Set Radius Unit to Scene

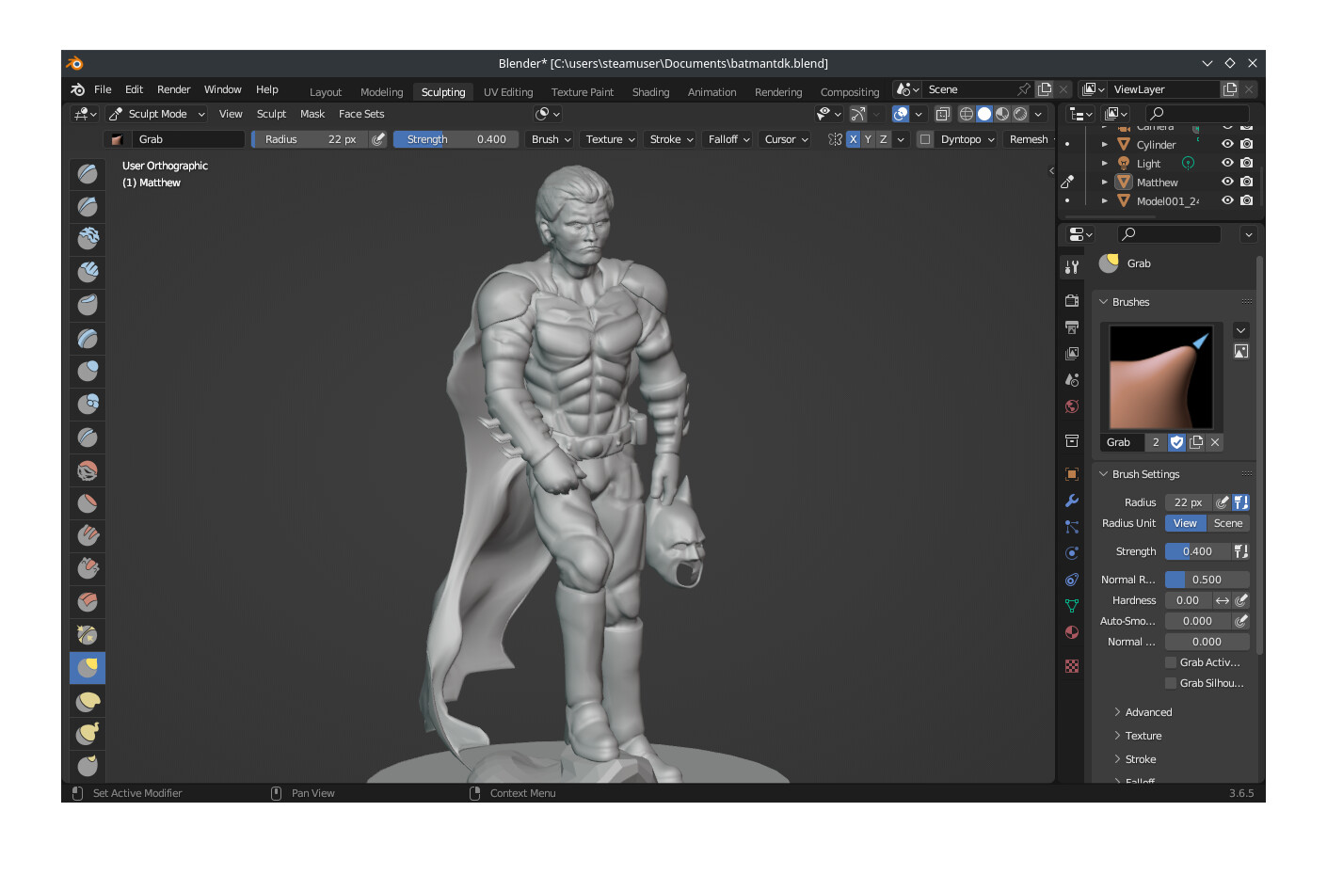click(x=1228, y=523)
